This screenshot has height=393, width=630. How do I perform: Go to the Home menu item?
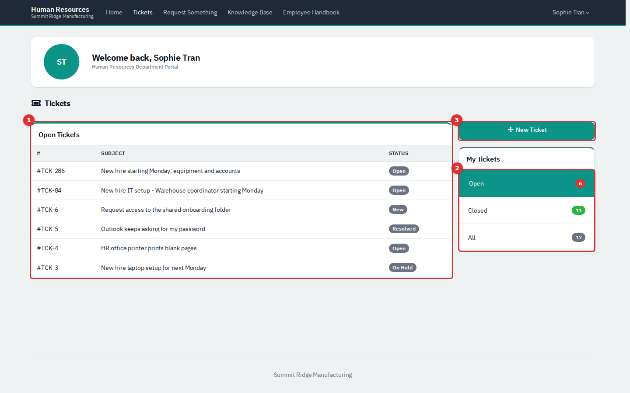[114, 12]
